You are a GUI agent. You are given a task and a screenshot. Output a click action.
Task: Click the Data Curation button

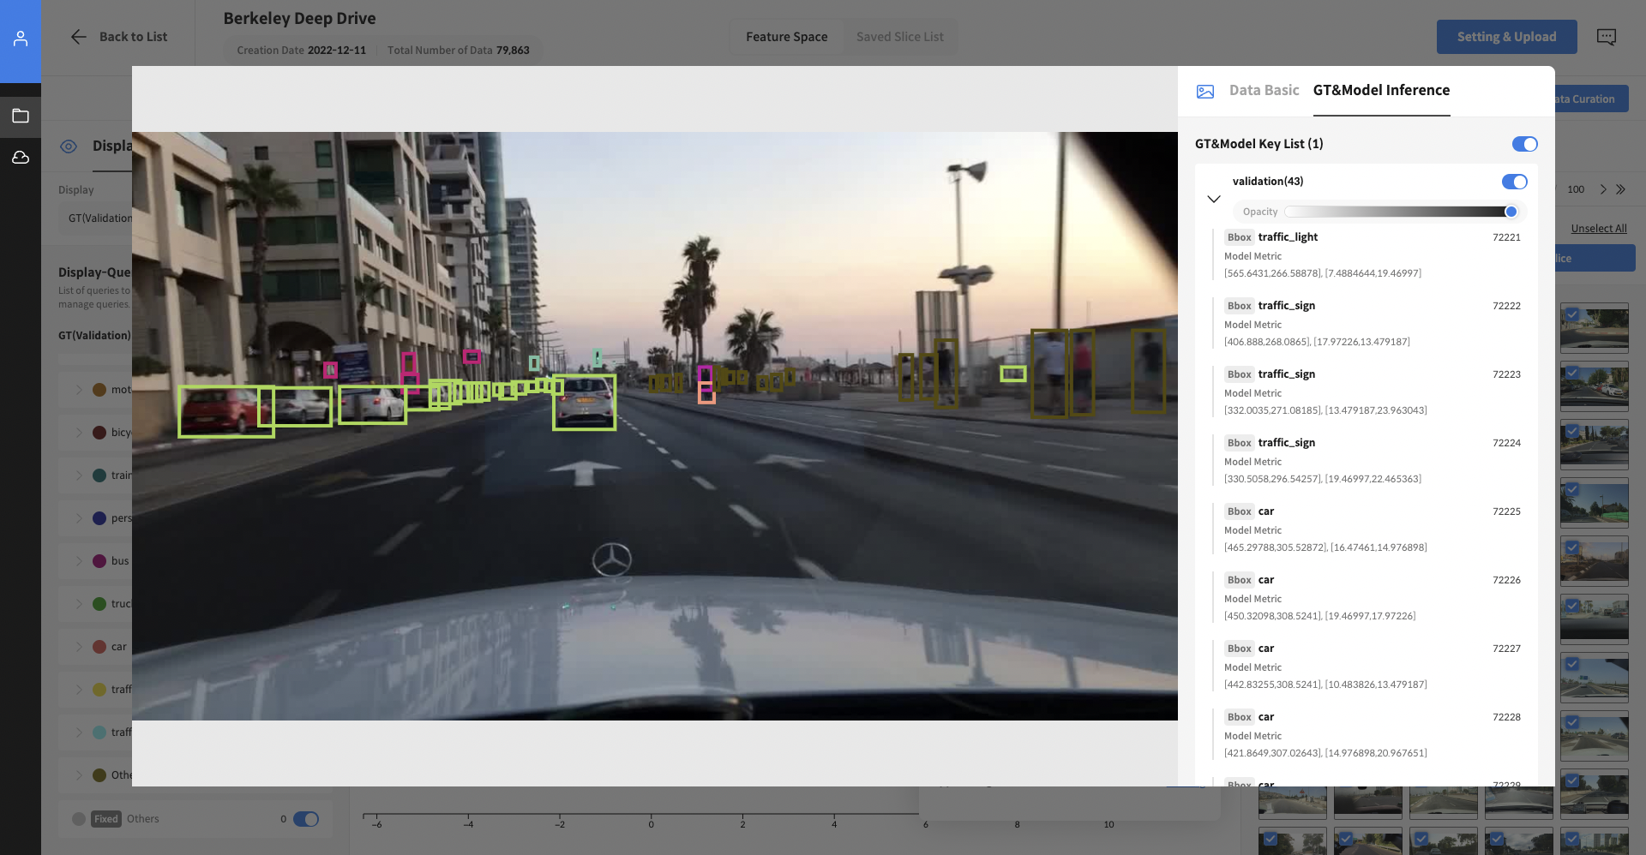coord(1591,99)
